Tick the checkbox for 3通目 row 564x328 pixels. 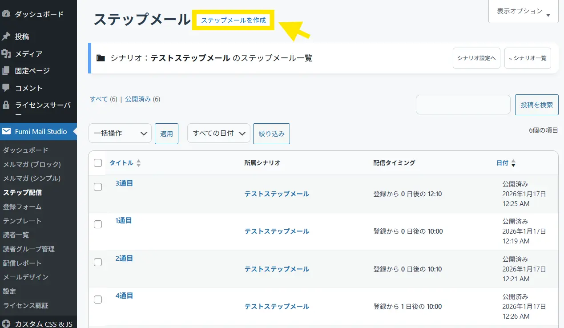pos(98,187)
